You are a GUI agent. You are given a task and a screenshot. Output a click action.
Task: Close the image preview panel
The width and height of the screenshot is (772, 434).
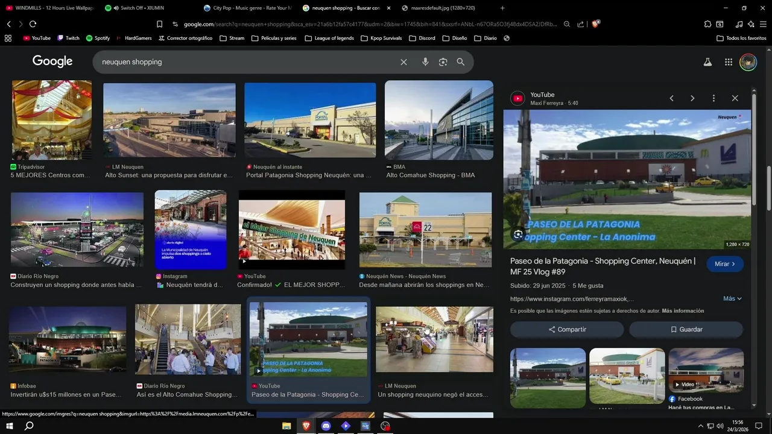coord(735,98)
